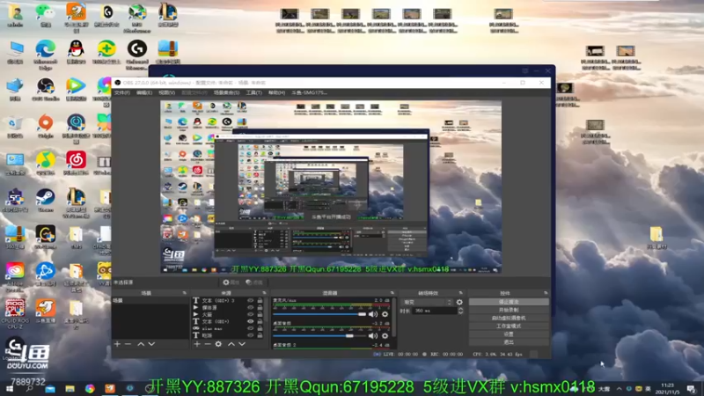Open the 视图(V) menu
Image resolution: width=704 pixels, height=396 pixels.
pyautogui.click(x=166, y=93)
